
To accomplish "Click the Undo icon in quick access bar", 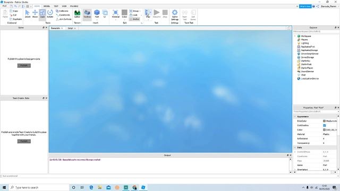I will point(15,6).
